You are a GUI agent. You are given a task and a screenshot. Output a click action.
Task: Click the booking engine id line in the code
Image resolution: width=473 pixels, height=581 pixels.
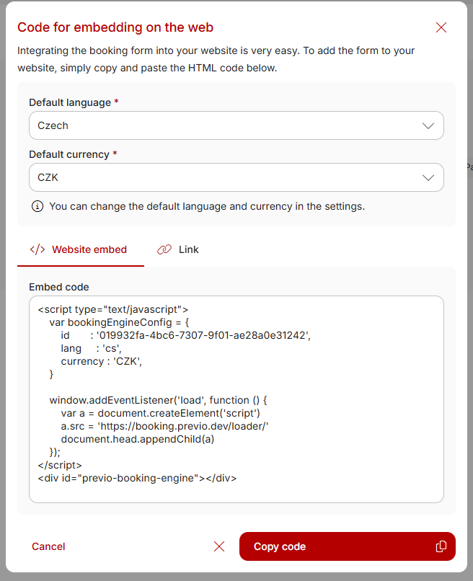coord(186,335)
